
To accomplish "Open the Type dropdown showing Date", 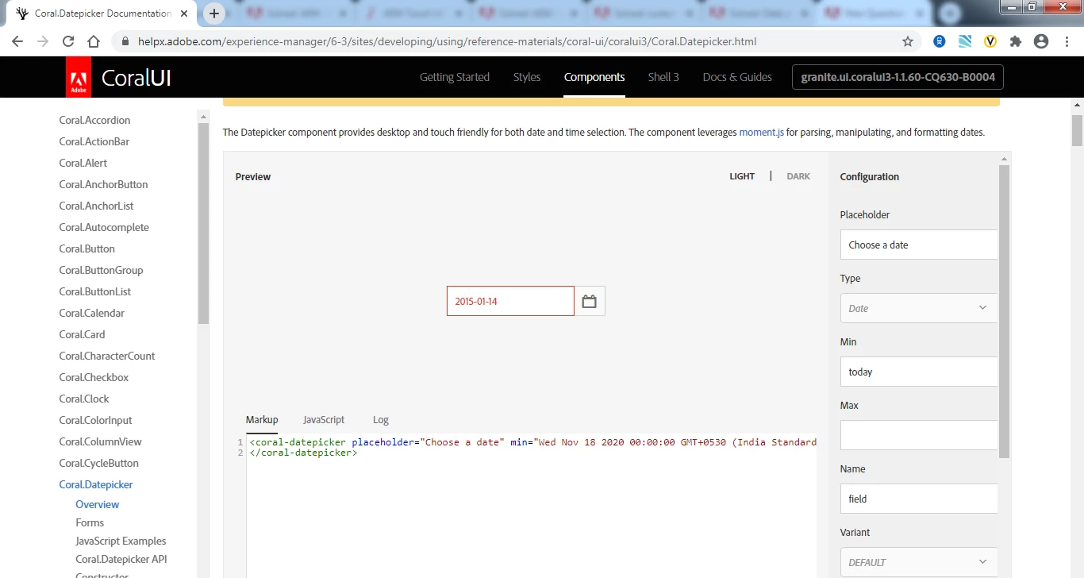I will pos(919,308).
